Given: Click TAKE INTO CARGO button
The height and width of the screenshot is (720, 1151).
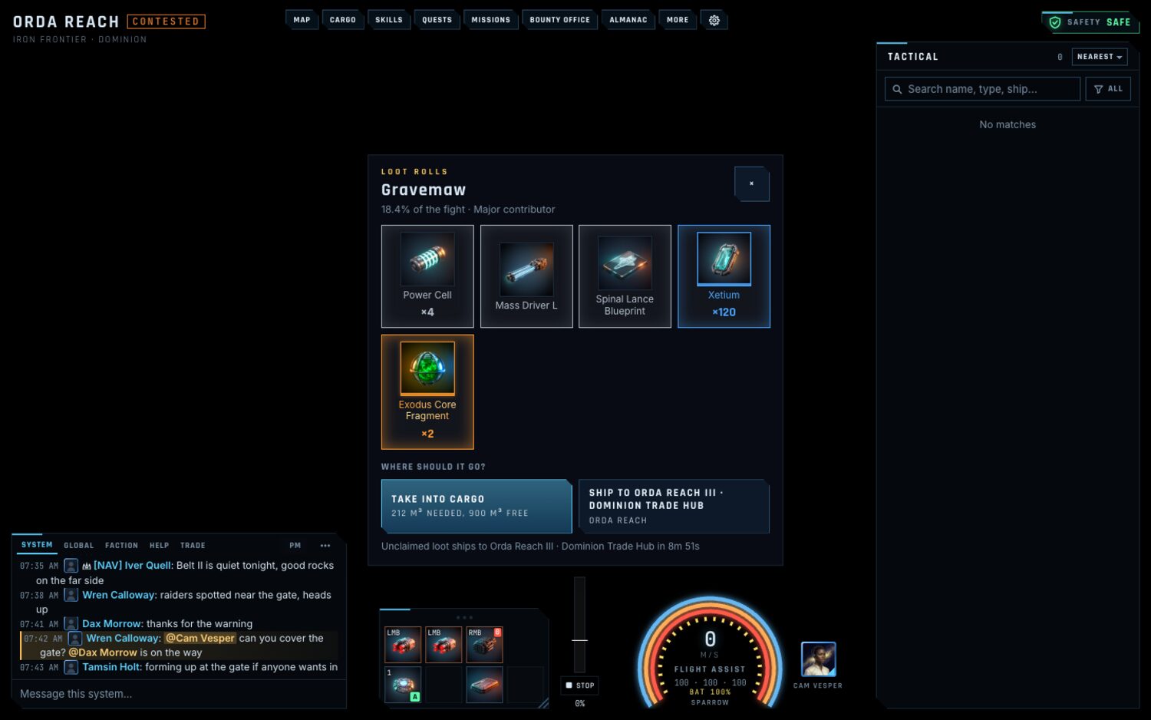Looking at the screenshot, I should 477,506.
